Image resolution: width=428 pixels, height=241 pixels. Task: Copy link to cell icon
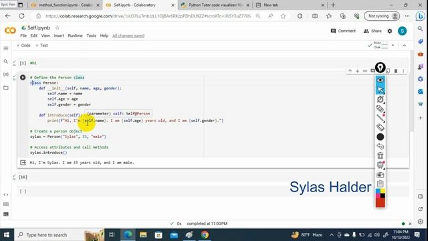pyautogui.click(x=365, y=71)
